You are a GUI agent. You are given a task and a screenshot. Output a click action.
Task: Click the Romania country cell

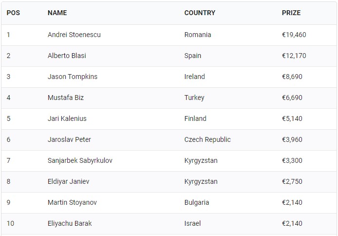pos(198,35)
